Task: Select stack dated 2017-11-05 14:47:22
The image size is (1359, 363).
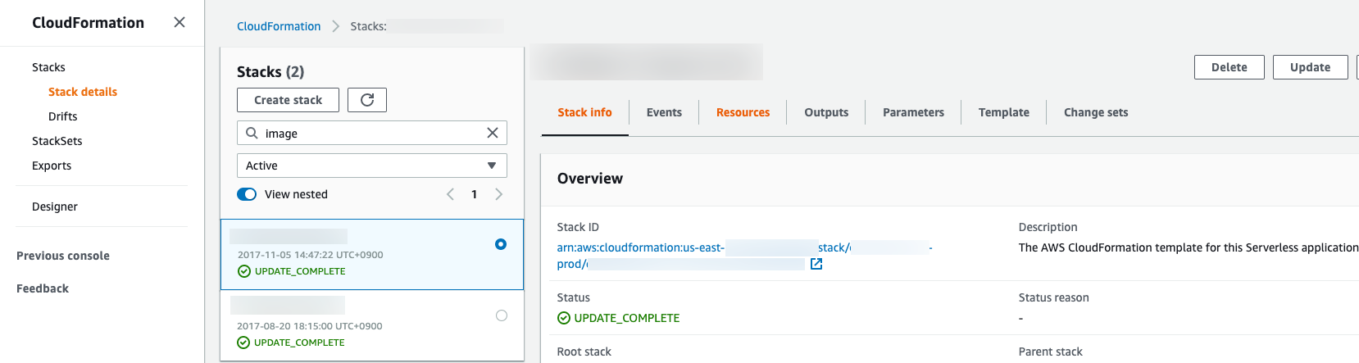Action: 372,254
